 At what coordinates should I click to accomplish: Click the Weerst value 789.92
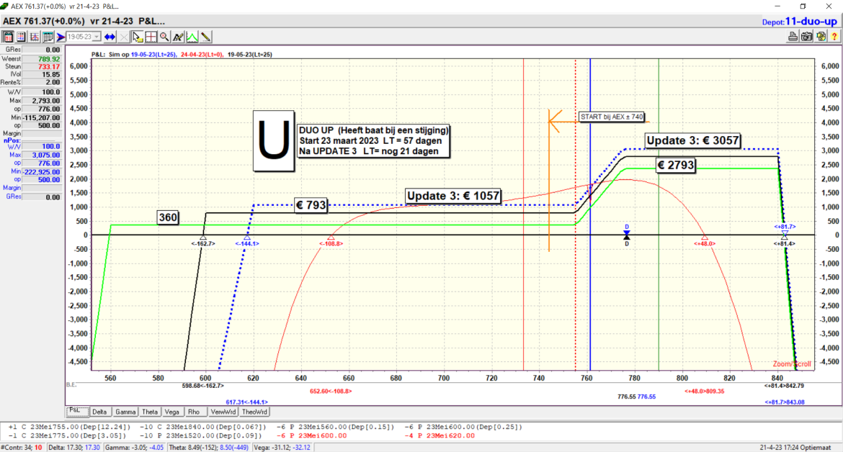(41, 59)
